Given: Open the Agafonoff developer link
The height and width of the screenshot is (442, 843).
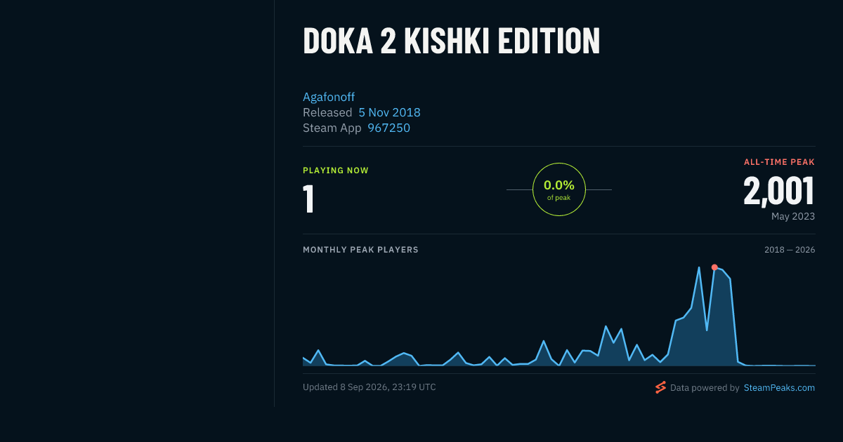Looking at the screenshot, I should click(329, 97).
